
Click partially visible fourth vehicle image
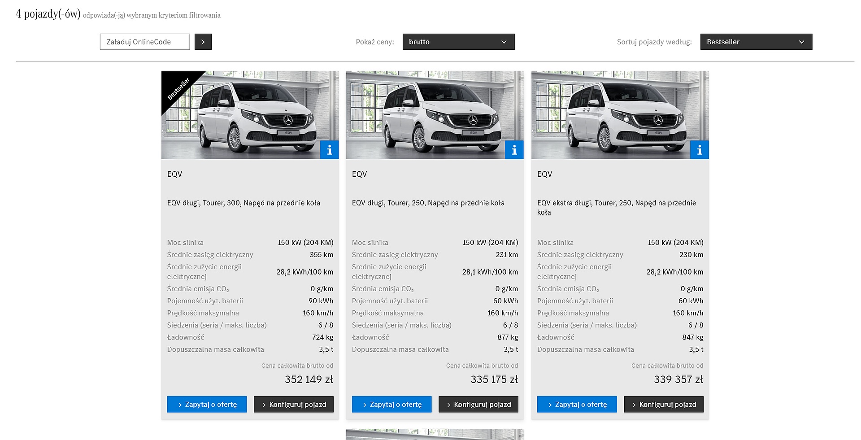click(x=435, y=434)
